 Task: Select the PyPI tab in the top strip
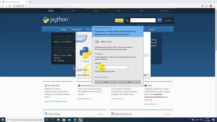click(119, 11)
